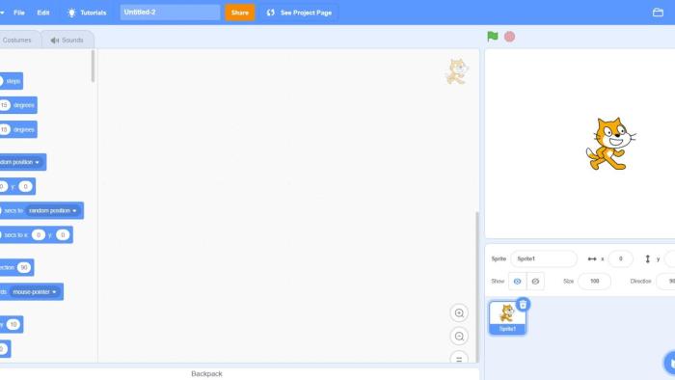
Task: Click the change x by 10 value
Action: (13, 324)
